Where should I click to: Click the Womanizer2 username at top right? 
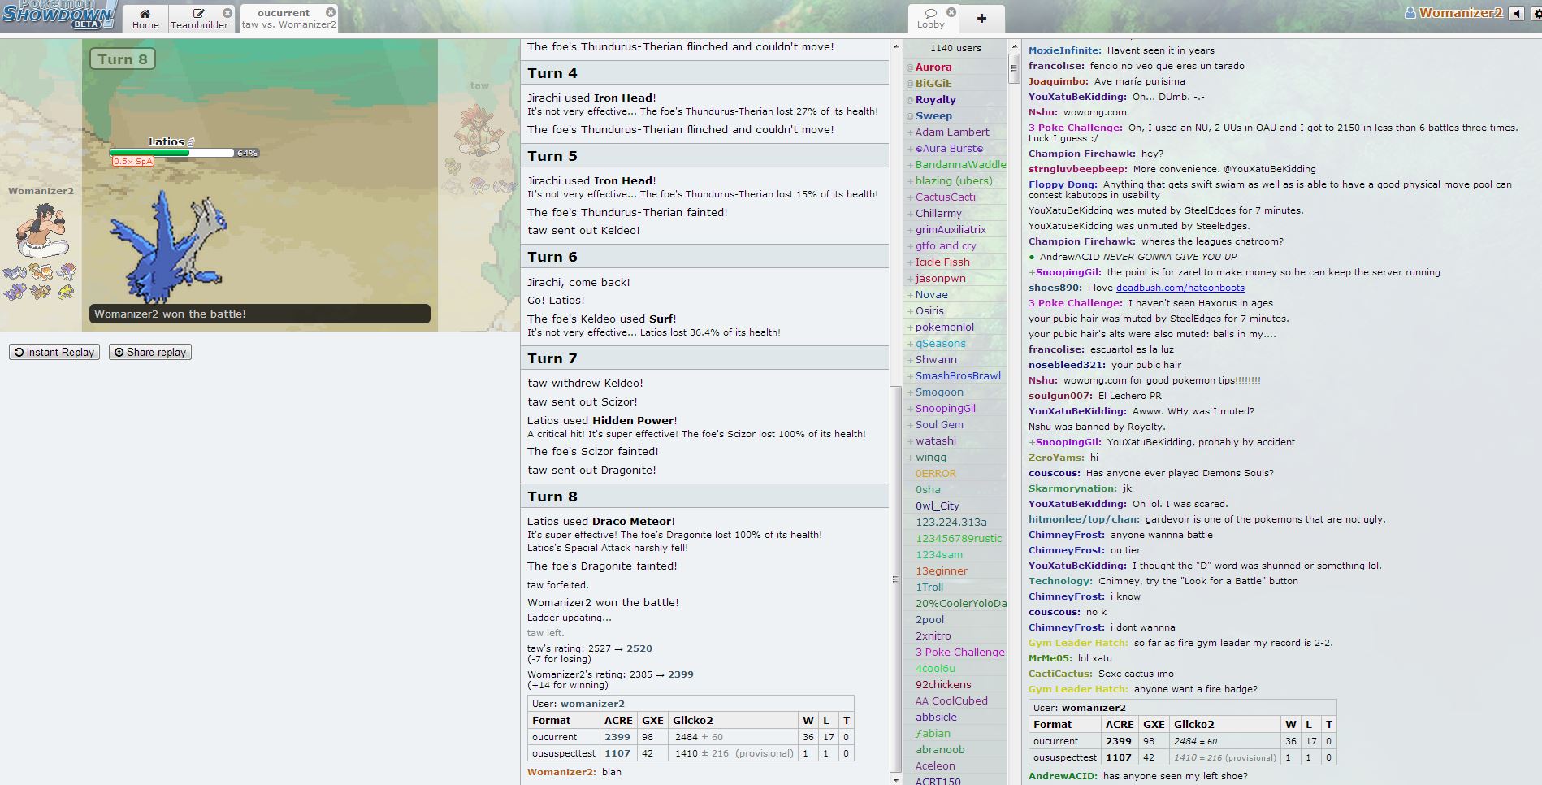[1459, 13]
